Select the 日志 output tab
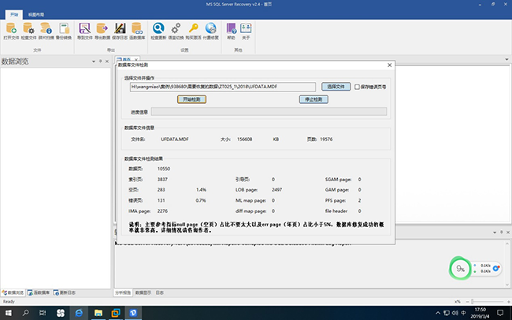512x320 pixels. (x=159, y=293)
